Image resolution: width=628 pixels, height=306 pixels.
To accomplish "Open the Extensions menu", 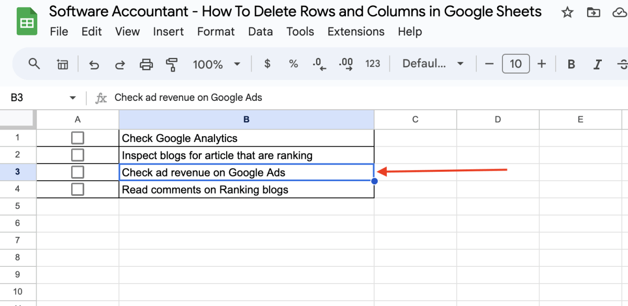I will pos(355,31).
